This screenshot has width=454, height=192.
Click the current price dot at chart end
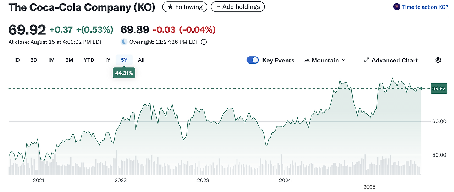pyautogui.click(x=421, y=88)
